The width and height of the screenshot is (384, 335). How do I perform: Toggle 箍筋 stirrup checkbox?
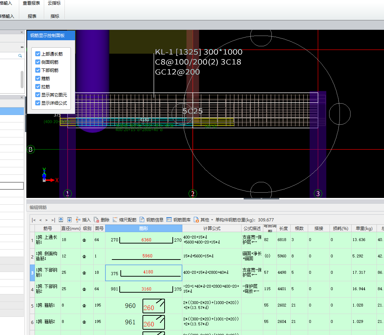(x=38, y=78)
